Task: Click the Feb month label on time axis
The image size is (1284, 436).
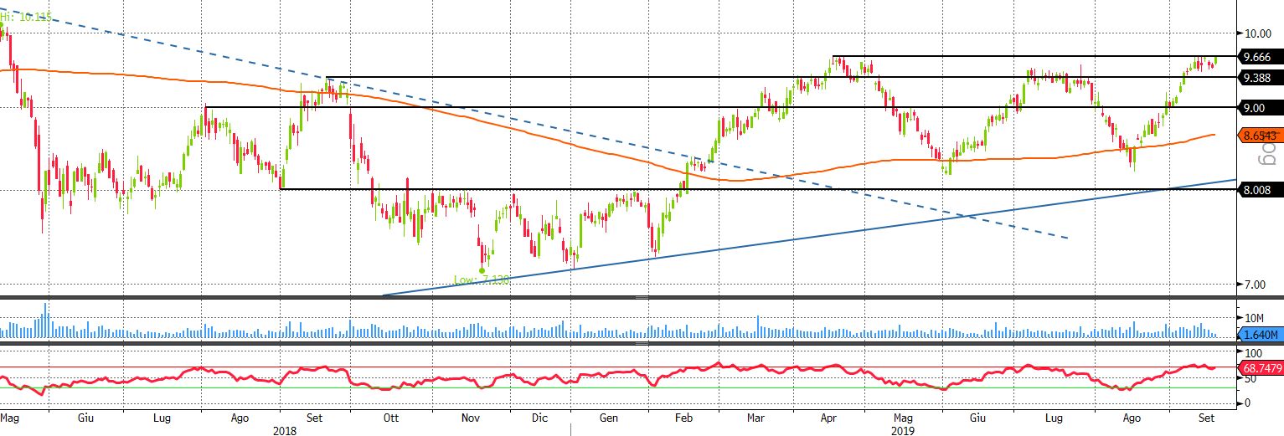Action: coord(683,417)
